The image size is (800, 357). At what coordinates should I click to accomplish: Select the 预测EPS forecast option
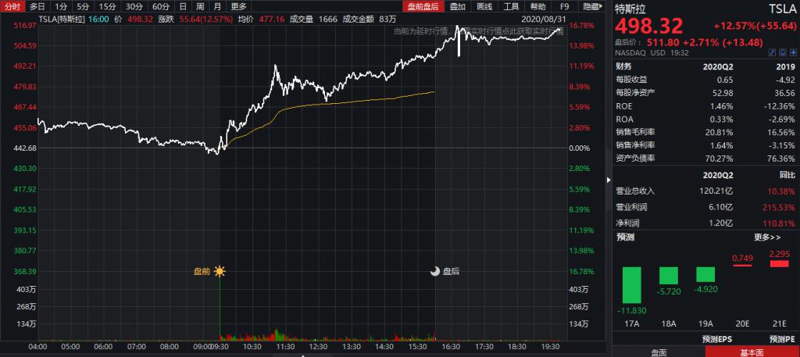coord(717,339)
